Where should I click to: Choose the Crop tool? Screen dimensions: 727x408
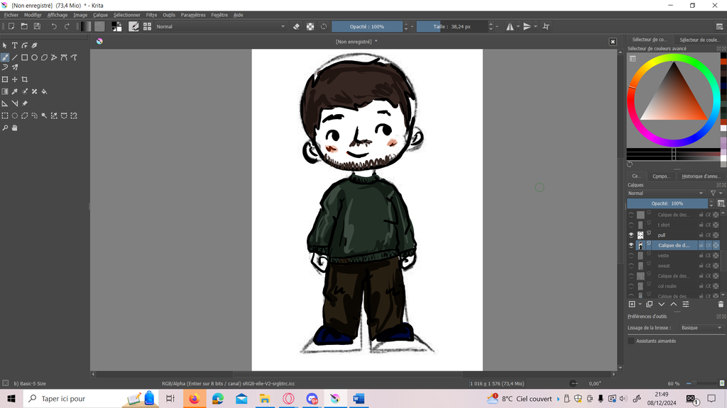point(24,79)
